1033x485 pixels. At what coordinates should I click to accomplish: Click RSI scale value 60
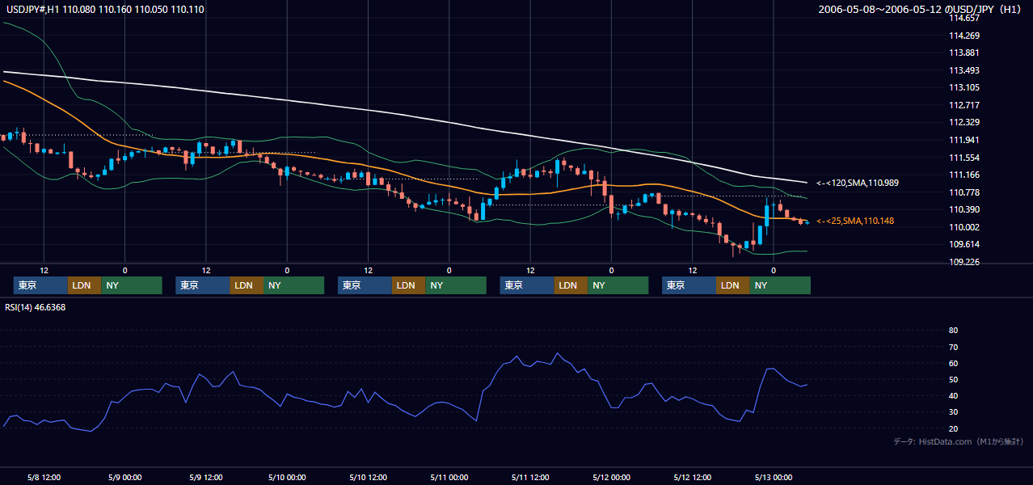coord(953,363)
